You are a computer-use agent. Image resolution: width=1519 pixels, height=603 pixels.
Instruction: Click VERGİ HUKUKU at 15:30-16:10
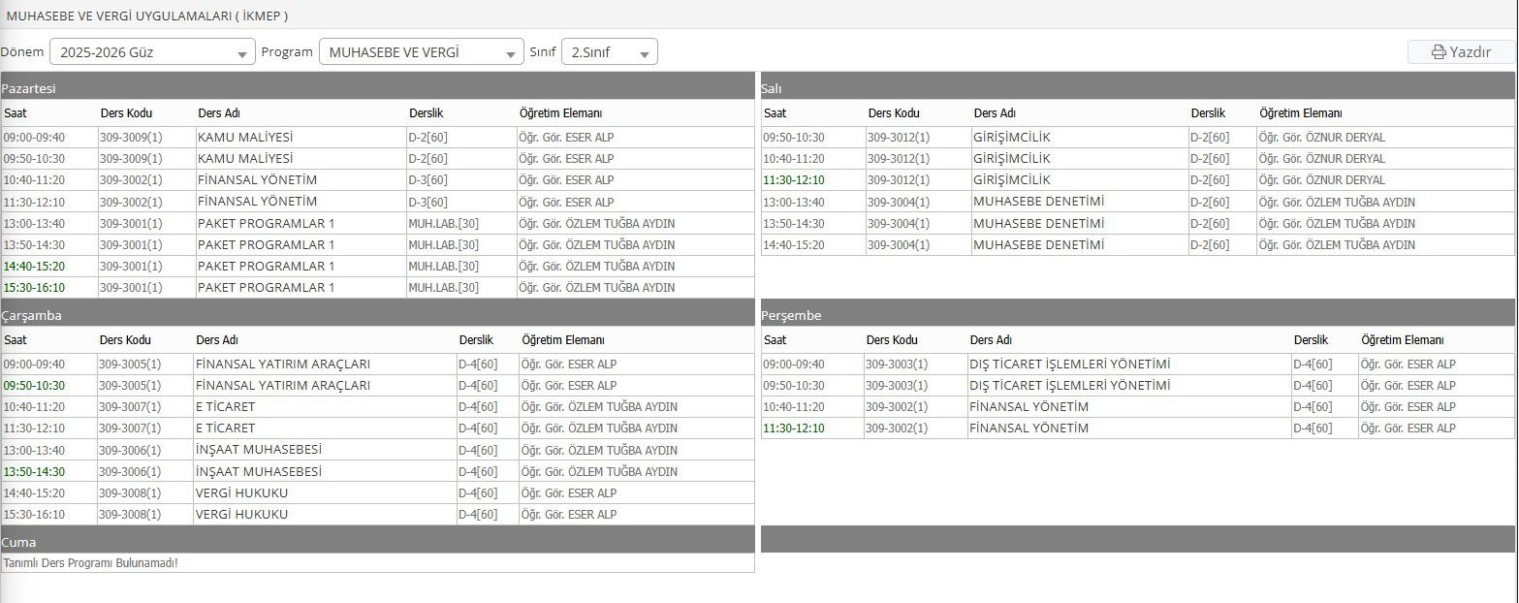241,514
